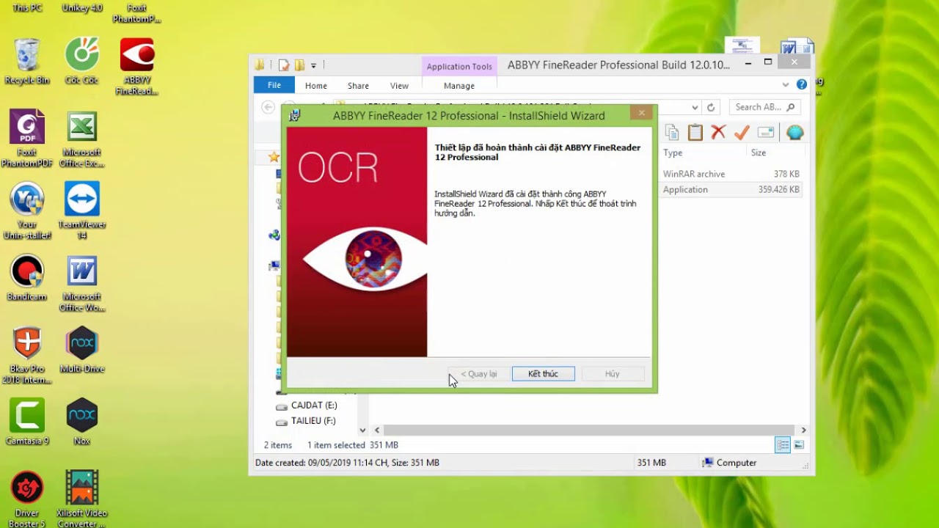
Task: Click navigation pane scroll down arrow
Action: pyautogui.click(x=362, y=430)
